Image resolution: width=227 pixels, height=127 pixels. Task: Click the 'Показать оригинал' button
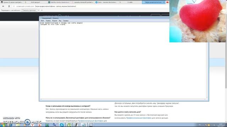pos(29,10)
